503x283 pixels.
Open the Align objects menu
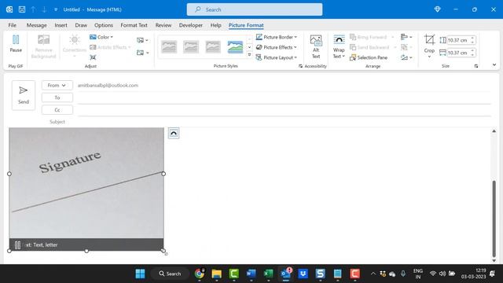[x=406, y=37]
